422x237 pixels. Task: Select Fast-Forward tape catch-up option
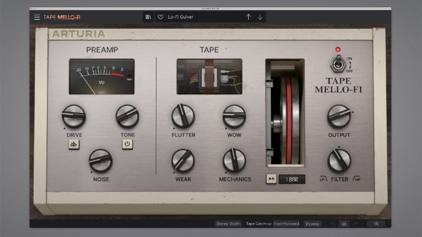pos(286,224)
